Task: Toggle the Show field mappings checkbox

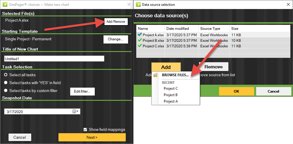Action: click(x=85, y=129)
